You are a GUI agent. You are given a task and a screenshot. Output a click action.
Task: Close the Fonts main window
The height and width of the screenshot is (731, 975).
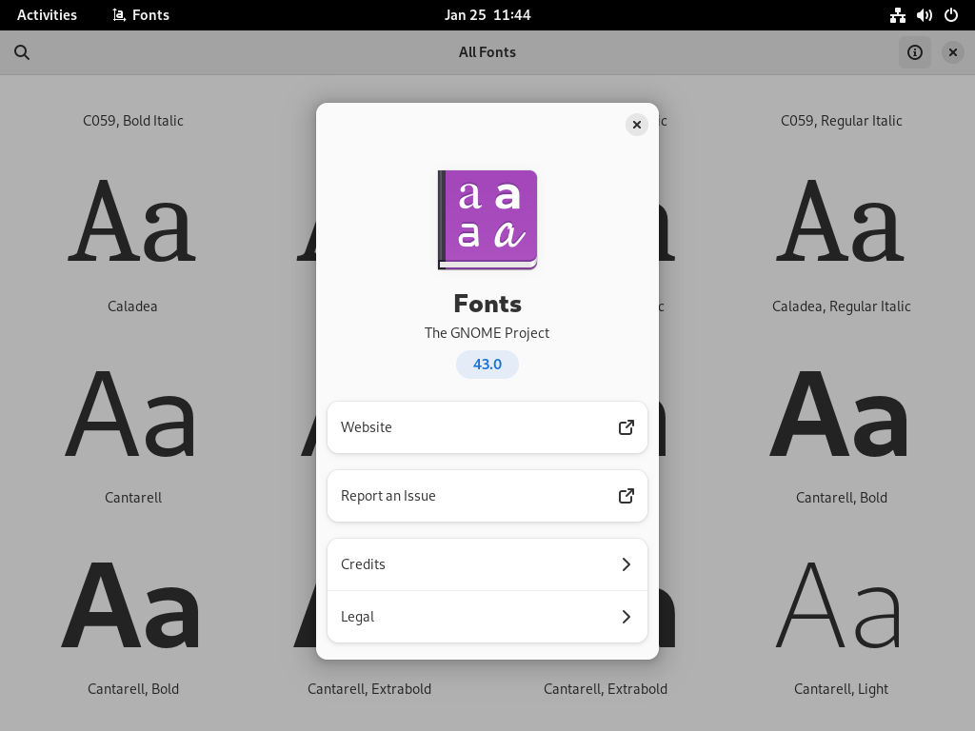click(x=952, y=52)
